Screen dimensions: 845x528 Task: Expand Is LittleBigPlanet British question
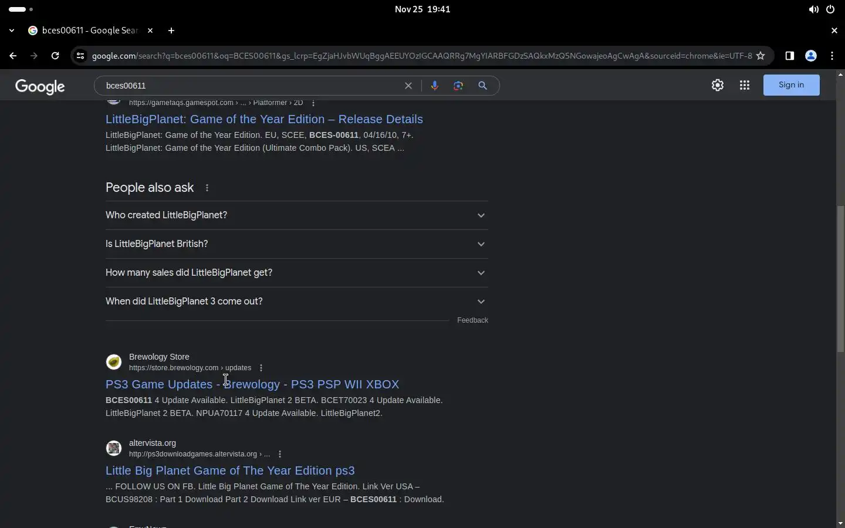(x=297, y=244)
